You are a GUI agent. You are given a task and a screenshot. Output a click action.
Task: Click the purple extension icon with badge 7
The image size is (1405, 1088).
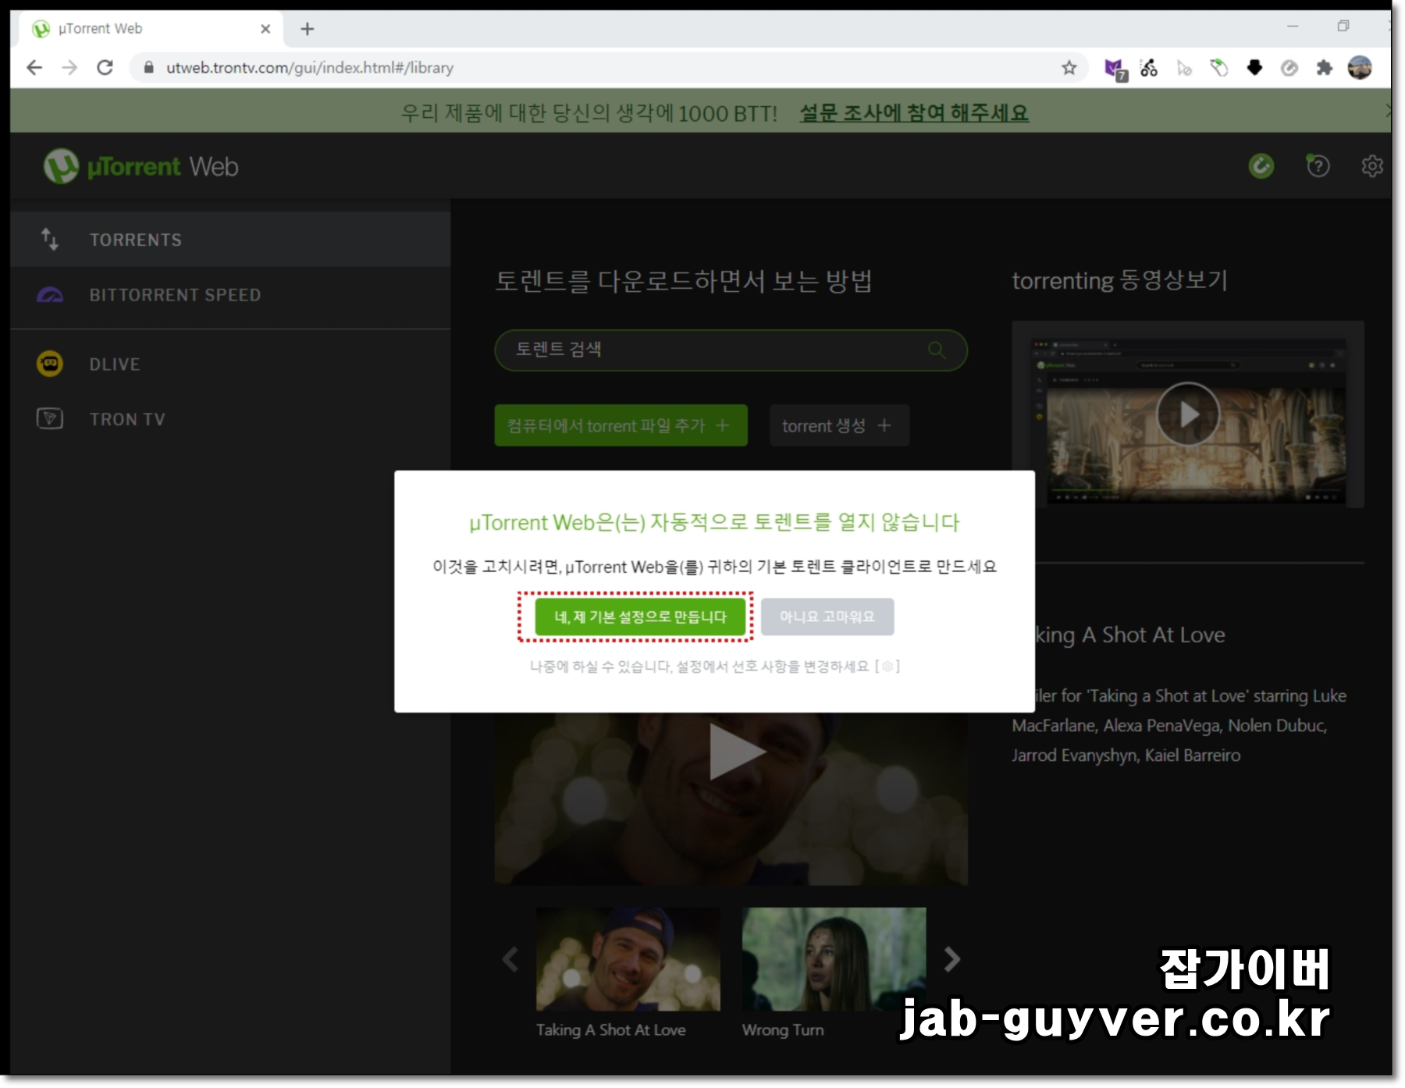(1115, 69)
